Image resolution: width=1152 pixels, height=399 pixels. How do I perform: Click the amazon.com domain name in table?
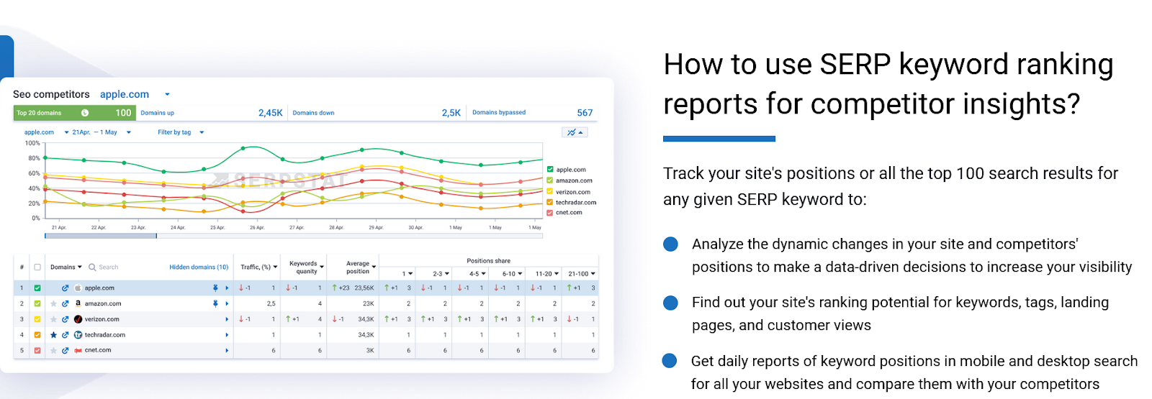103,304
